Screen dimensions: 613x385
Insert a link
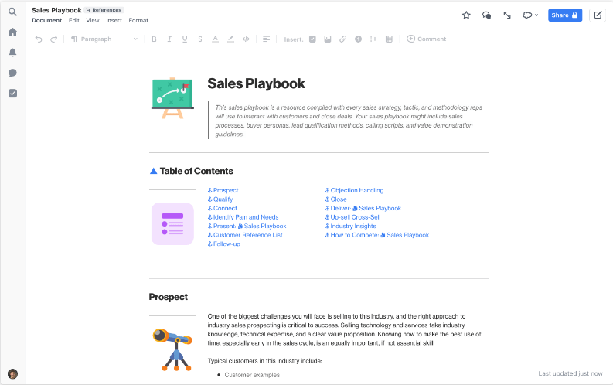(x=343, y=39)
